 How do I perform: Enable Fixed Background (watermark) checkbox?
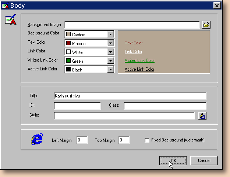pos(147,140)
